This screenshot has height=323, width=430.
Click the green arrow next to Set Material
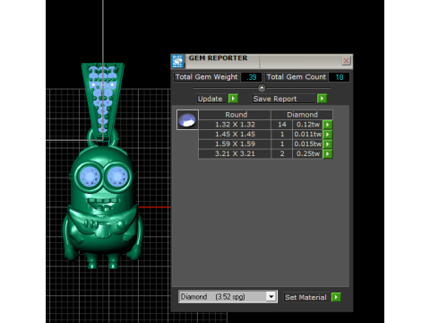click(336, 297)
